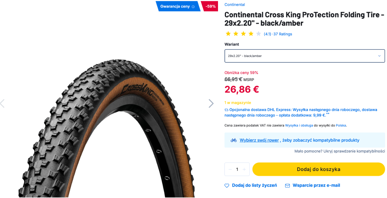Click the Cross King tire product image
The width and height of the screenshot is (387, 198).
click(106, 129)
